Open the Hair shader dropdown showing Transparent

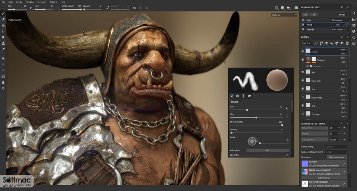338,20
